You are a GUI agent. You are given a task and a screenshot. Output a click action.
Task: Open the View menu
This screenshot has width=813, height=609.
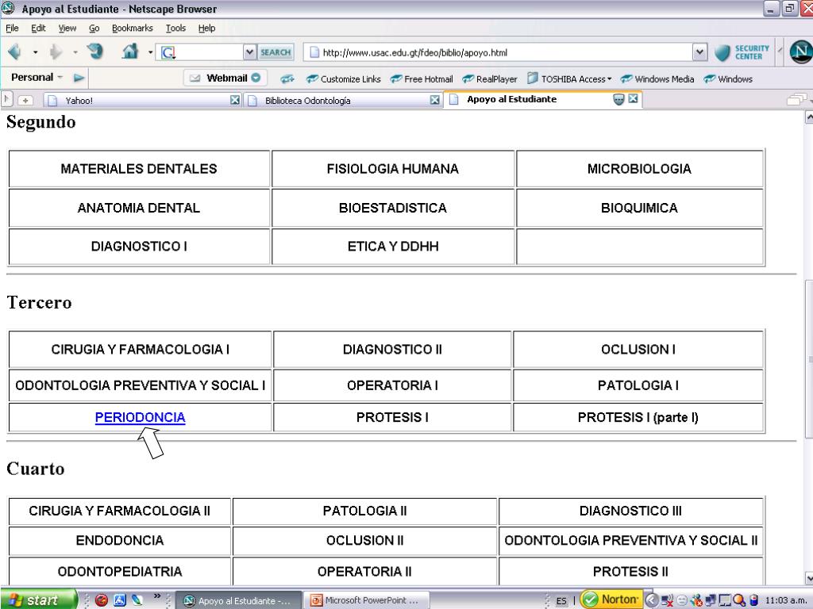click(x=67, y=28)
